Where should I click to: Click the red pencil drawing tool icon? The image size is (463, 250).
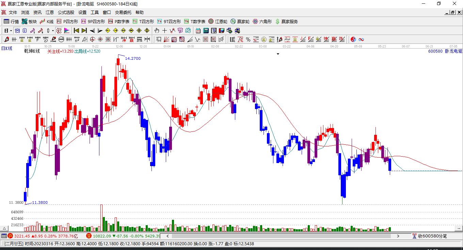click(x=6, y=39)
